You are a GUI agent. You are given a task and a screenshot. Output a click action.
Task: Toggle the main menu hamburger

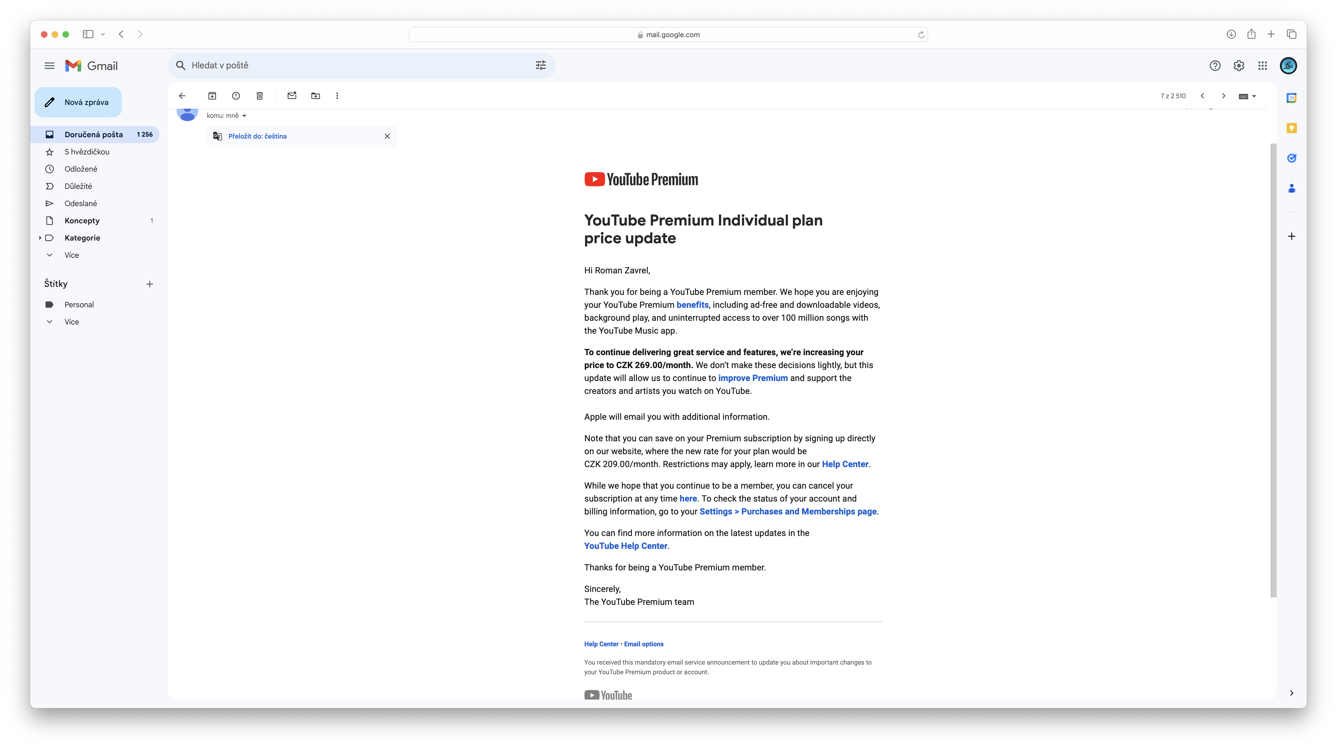49,66
